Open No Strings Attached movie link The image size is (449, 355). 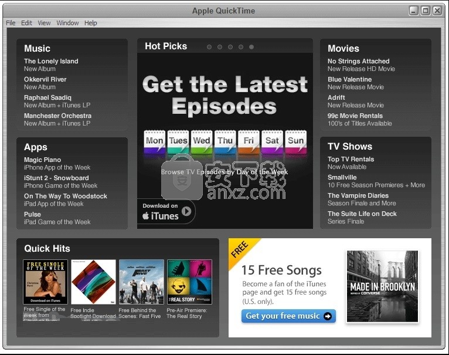(x=362, y=65)
